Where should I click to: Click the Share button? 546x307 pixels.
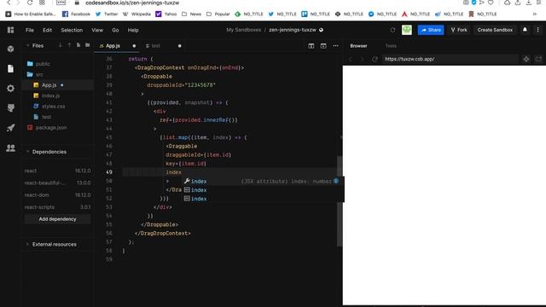431,30
